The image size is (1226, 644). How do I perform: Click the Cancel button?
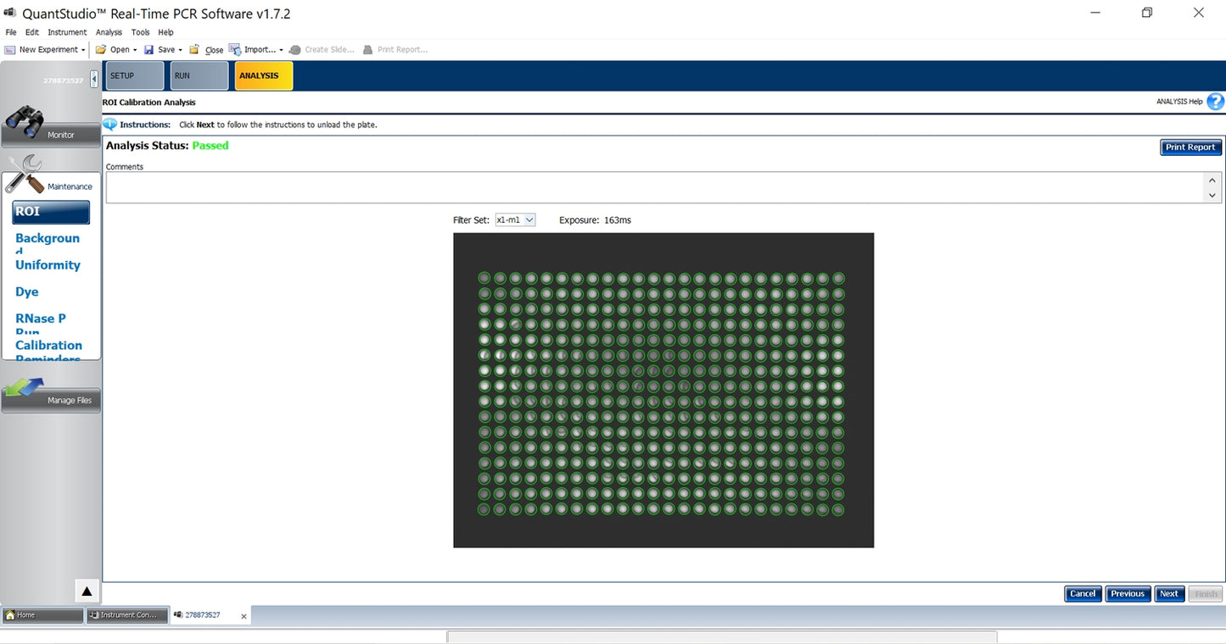coord(1083,593)
